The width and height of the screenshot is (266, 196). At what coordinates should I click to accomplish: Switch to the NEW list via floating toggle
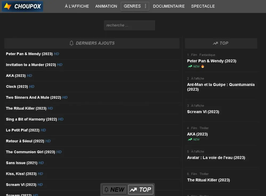coord(114,190)
